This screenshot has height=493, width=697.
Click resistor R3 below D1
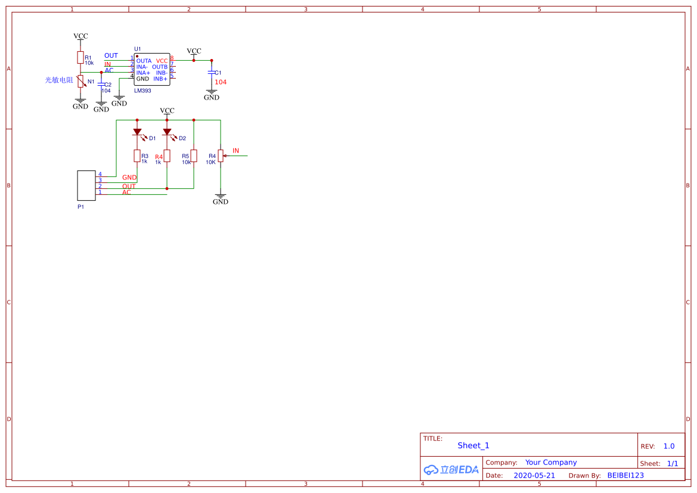(x=137, y=156)
